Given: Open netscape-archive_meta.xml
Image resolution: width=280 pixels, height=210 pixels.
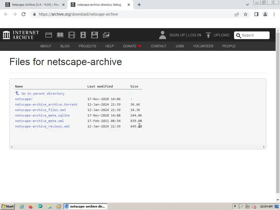Looking at the screenshot, I should click(x=39, y=121).
